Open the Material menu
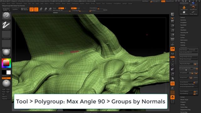 (58, 3)
